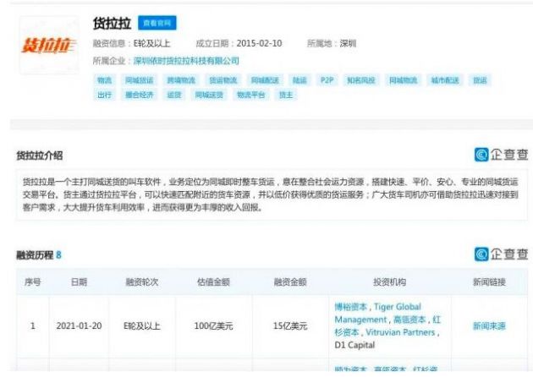Open 高瓴资本 link in the 2021-01-20 row
533x377 pixels.
pyautogui.click(x=409, y=320)
